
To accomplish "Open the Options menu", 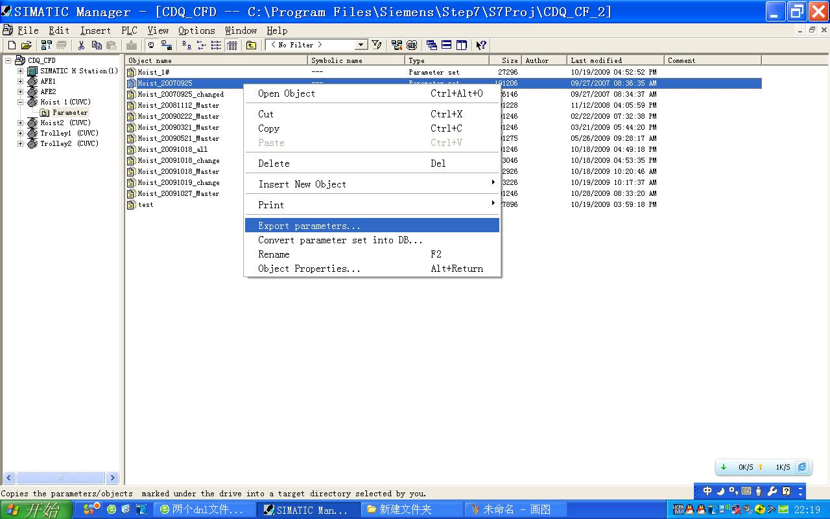I will (196, 30).
